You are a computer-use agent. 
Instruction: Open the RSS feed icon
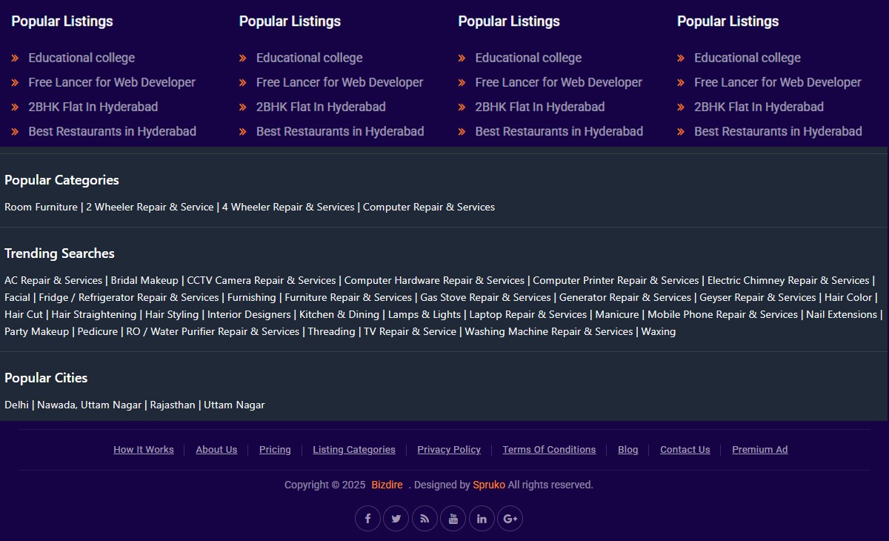click(x=424, y=519)
